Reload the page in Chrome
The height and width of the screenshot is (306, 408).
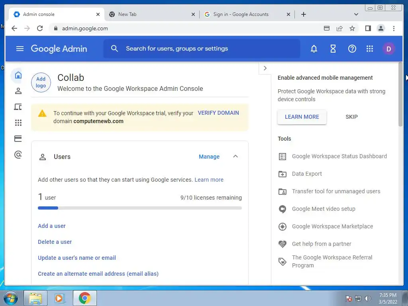pos(40,28)
